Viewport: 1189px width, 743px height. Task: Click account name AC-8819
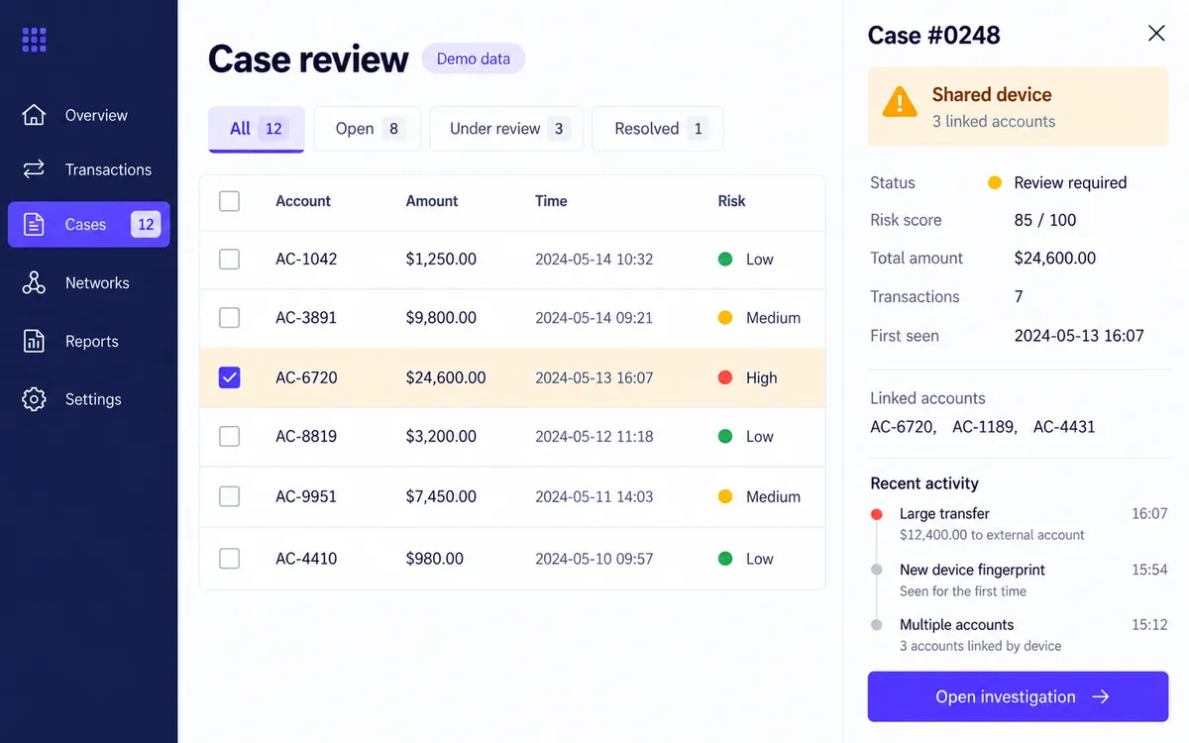pos(306,436)
